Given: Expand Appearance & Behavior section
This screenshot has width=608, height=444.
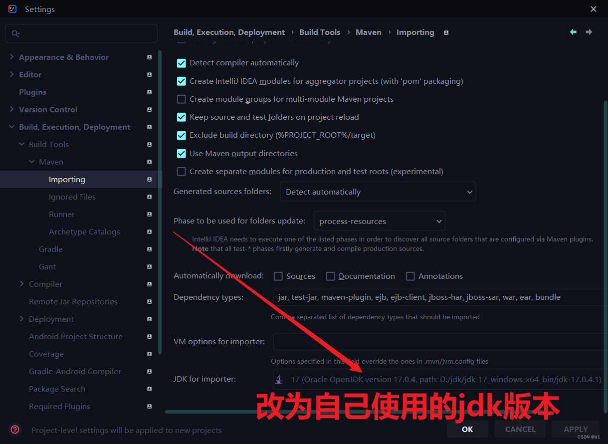Looking at the screenshot, I should pyautogui.click(x=12, y=57).
